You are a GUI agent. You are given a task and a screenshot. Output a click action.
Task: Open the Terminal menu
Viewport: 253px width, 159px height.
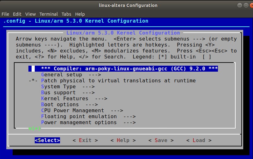click(x=49, y=14)
